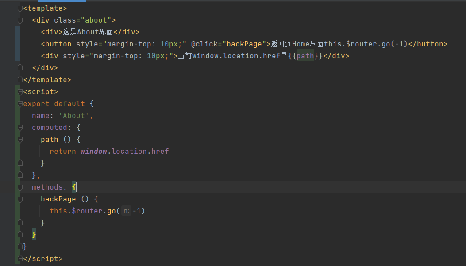This screenshot has height=266, width=466.
Task: Click the button text "返回到Home界面"
Action: click(x=297, y=44)
